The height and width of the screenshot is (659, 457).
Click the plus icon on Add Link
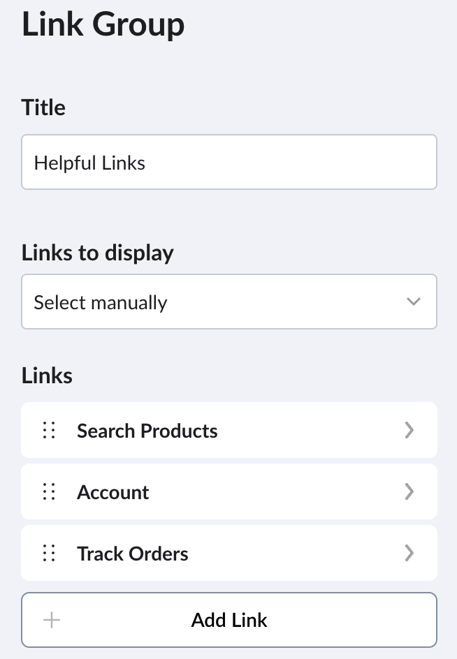[x=50, y=620]
